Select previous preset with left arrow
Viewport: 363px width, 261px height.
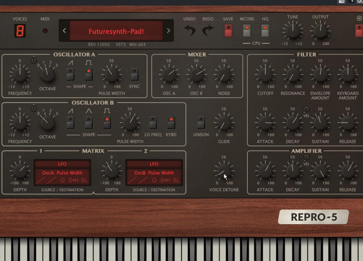pos(65,31)
